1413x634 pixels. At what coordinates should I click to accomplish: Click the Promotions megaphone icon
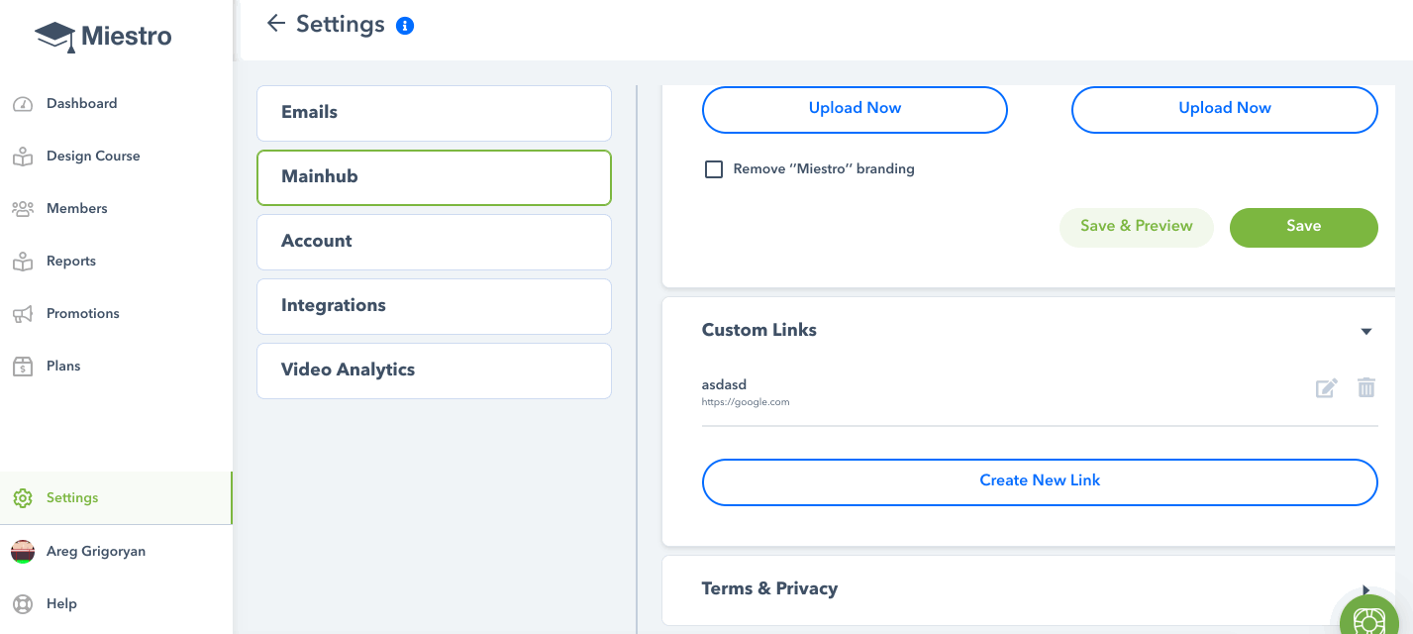[x=23, y=314]
